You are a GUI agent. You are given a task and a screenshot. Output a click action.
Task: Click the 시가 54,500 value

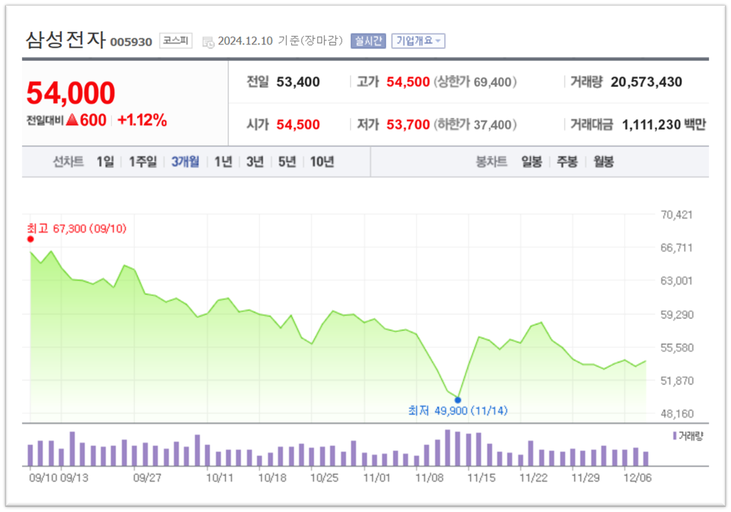pyautogui.click(x=298, y=125)
